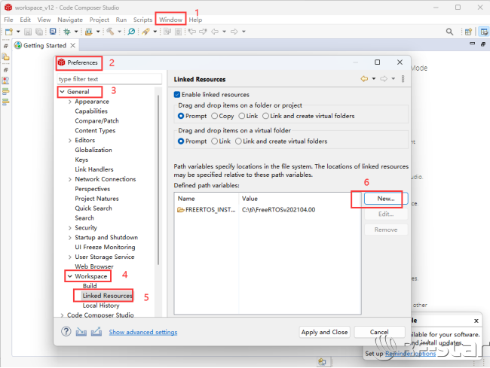This screenshot has height=368, width=490.
Task: Select Copy for drag onto folder or project
Action: click(215, 116)
